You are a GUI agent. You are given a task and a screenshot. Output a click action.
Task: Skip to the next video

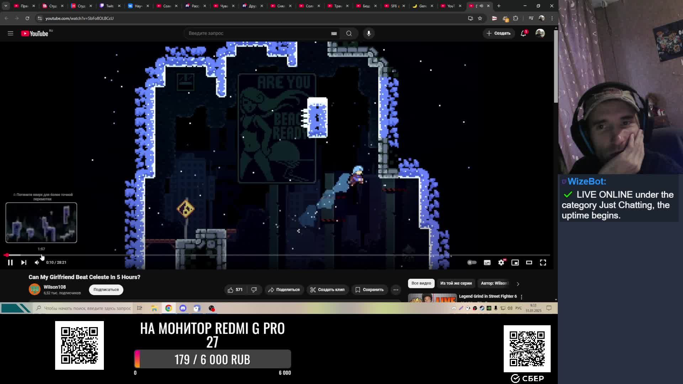[x=23, y=262]
